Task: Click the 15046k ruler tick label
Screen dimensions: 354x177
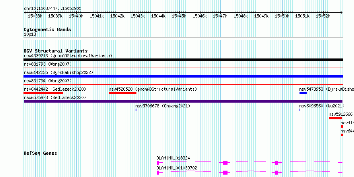Action: [200, 16]
